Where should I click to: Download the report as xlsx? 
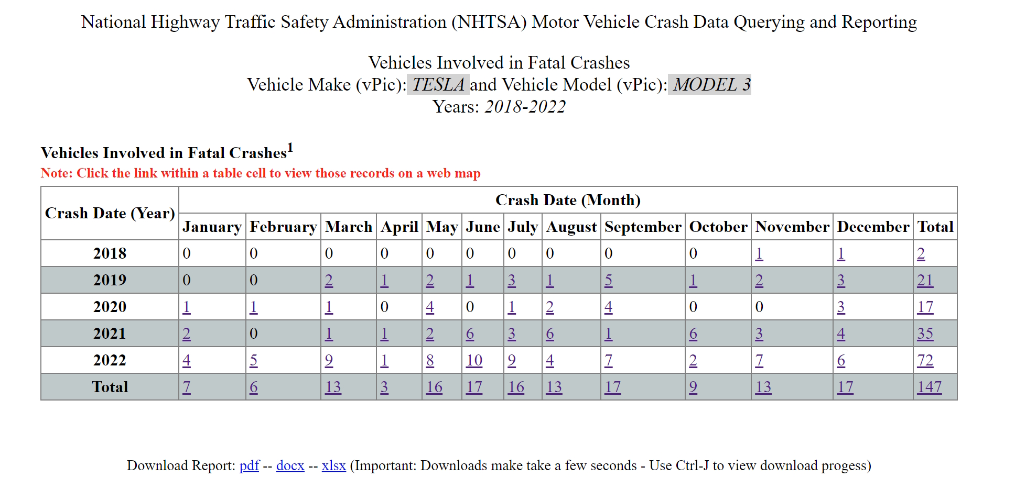pyautogui.click(x=333, y=465)
